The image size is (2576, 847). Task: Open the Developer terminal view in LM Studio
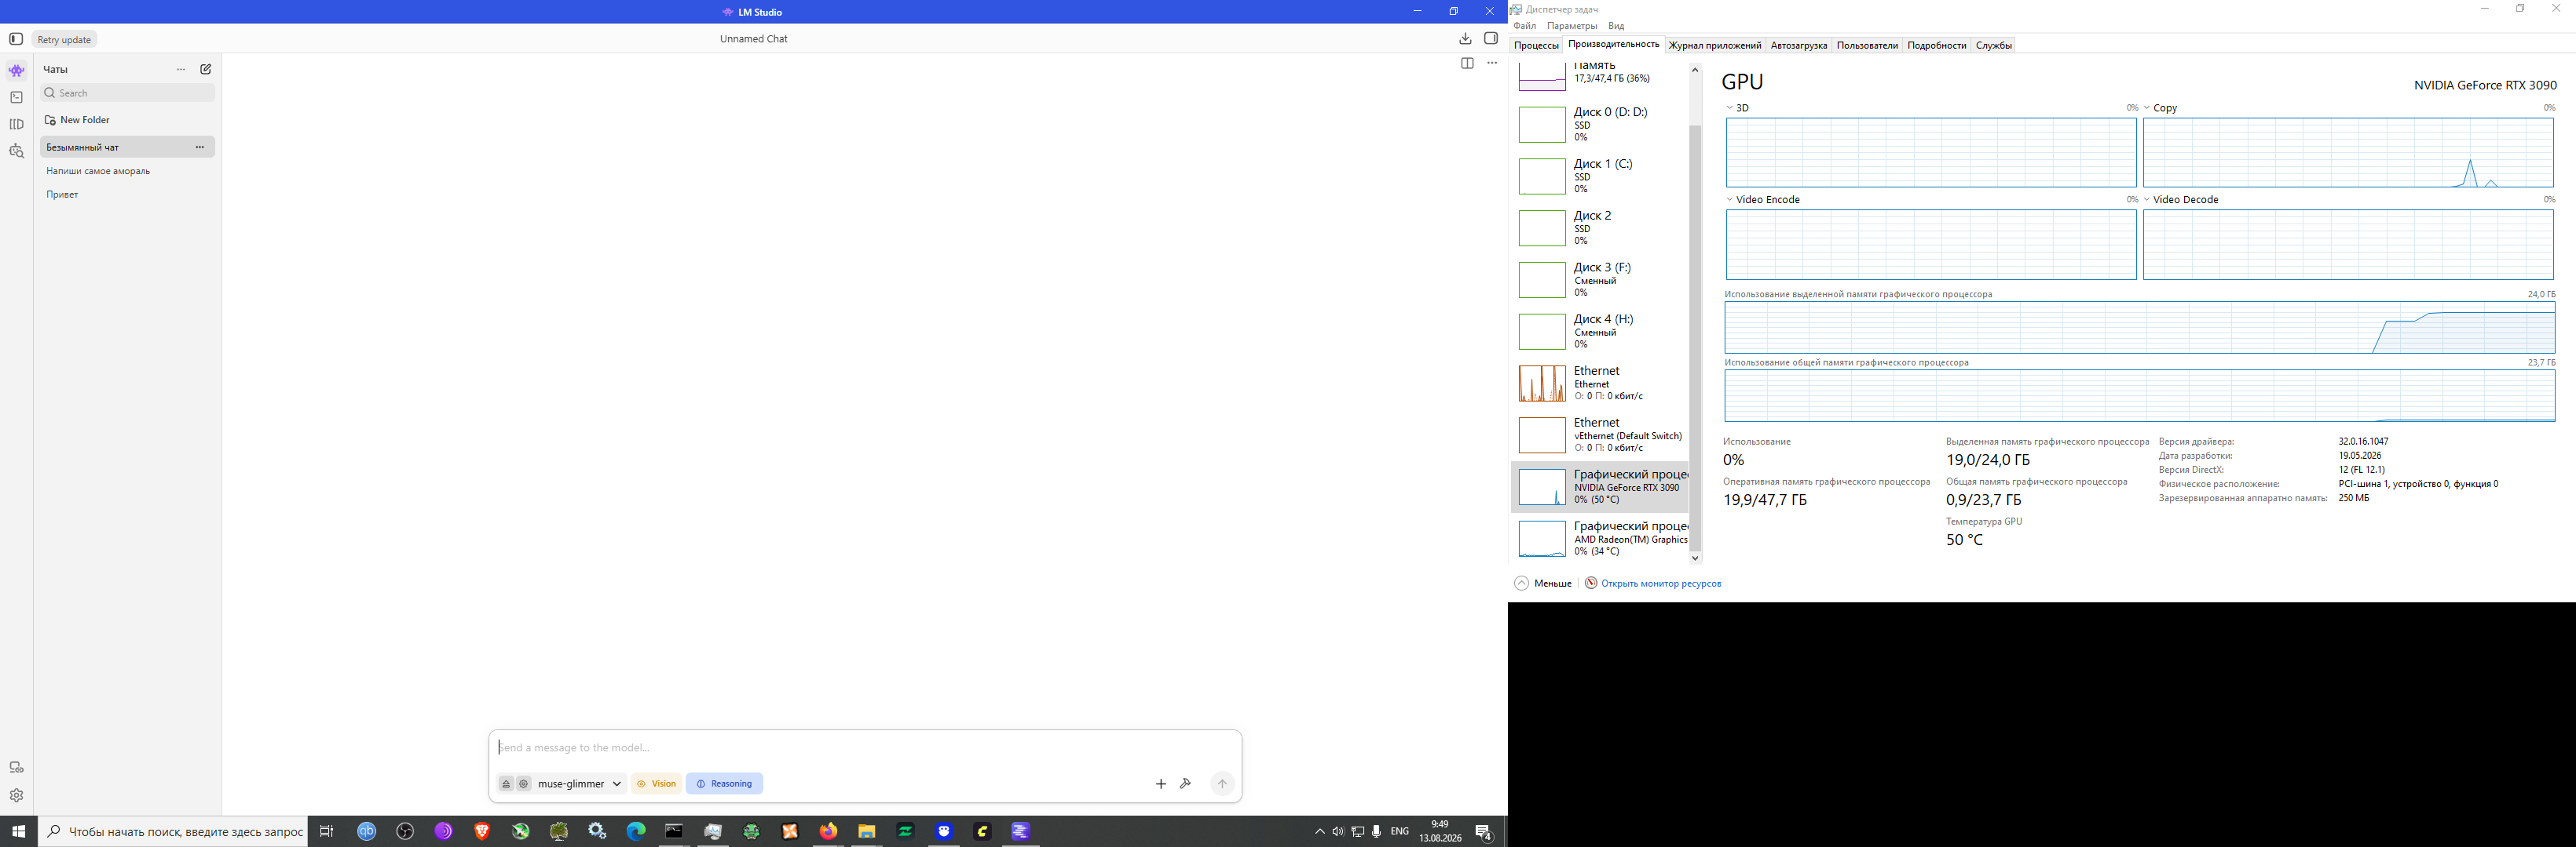(x=16, y=98)
